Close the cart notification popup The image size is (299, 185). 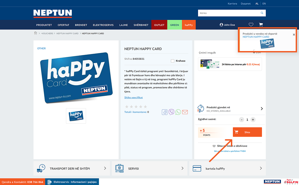tap(294, 34)
